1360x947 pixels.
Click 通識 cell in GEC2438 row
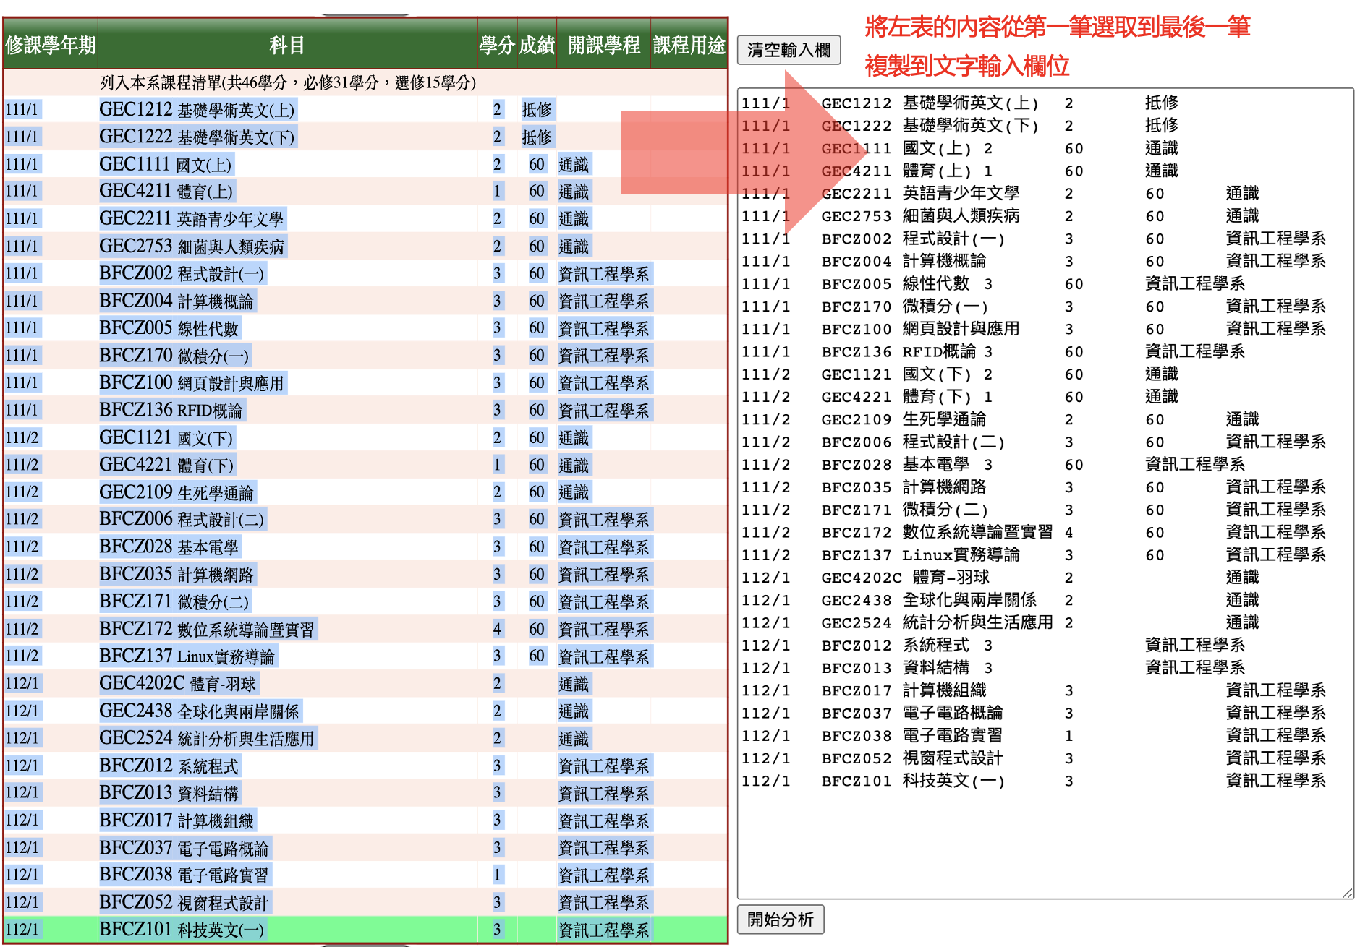pyautogui.click(x=574, y=711)
